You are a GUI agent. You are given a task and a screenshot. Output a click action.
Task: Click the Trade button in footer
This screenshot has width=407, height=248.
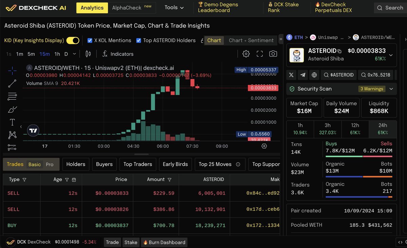click(x=112, y=242)
